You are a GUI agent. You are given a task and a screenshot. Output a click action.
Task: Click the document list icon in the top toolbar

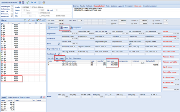point(39,2)
